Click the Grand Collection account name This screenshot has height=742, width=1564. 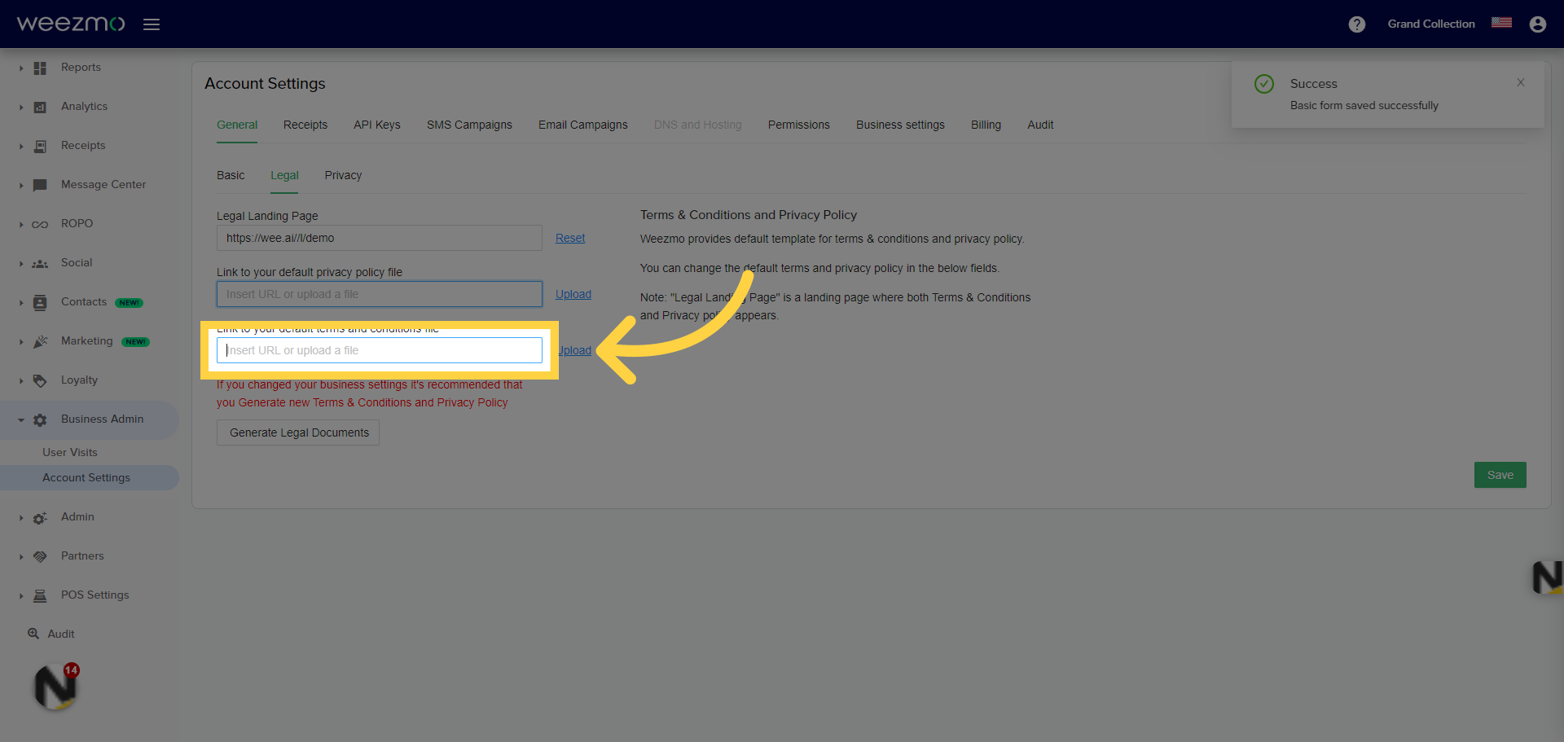click(1431, 24)
